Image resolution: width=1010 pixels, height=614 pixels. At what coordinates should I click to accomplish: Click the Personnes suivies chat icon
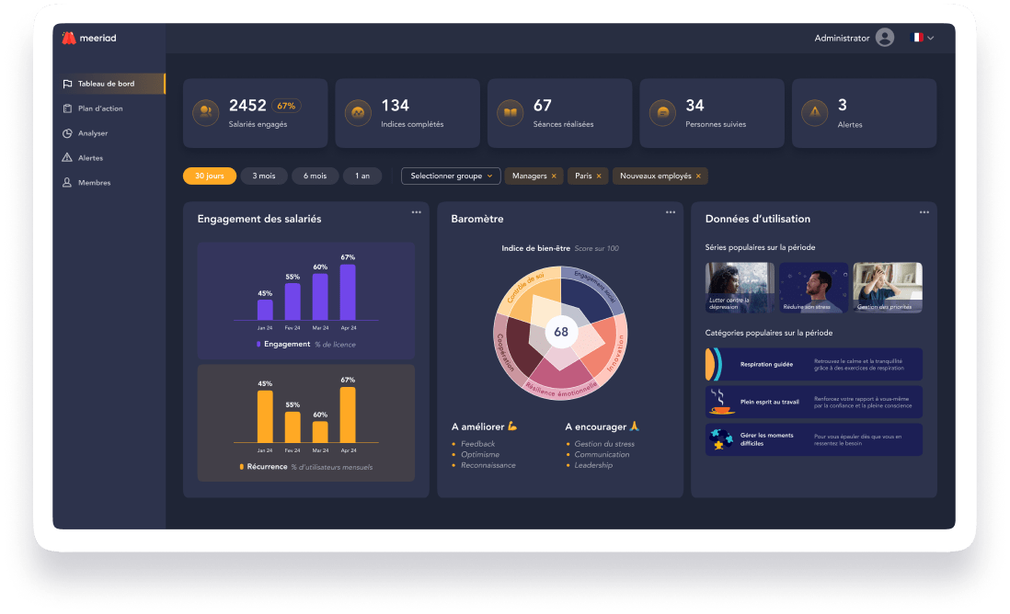662,112
